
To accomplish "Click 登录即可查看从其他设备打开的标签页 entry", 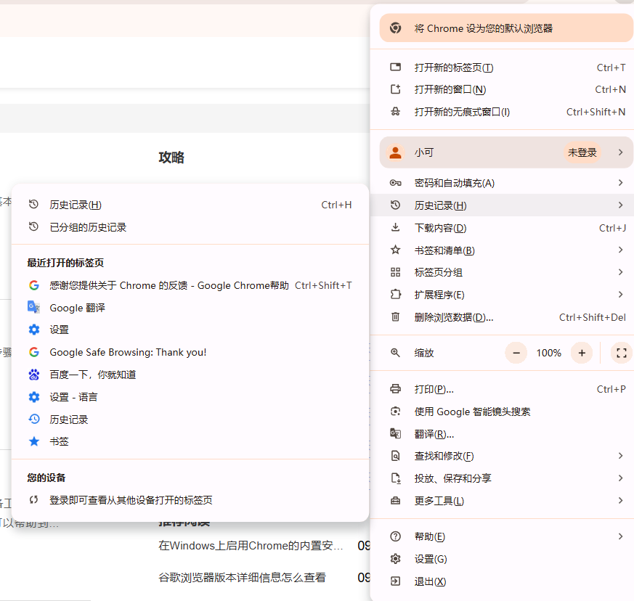I will click(190, 500).
